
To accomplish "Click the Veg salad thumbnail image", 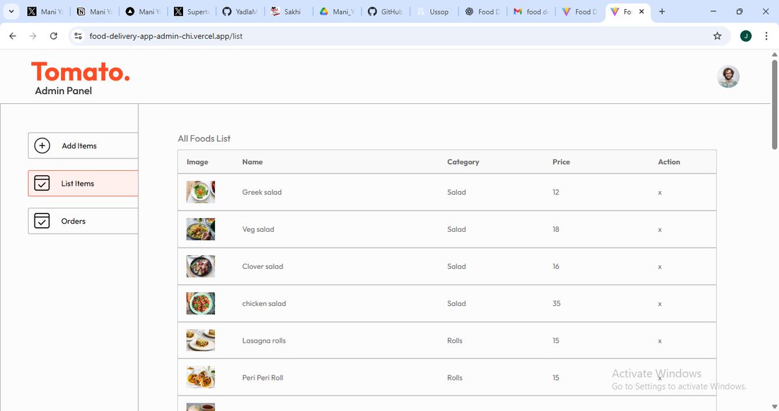I will pos(201,229).
